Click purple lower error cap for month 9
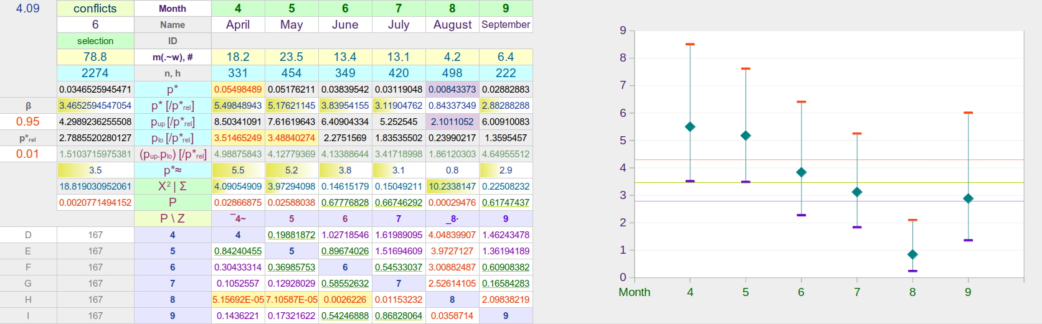The image size is (1042, 324). (x=968, y=240)
